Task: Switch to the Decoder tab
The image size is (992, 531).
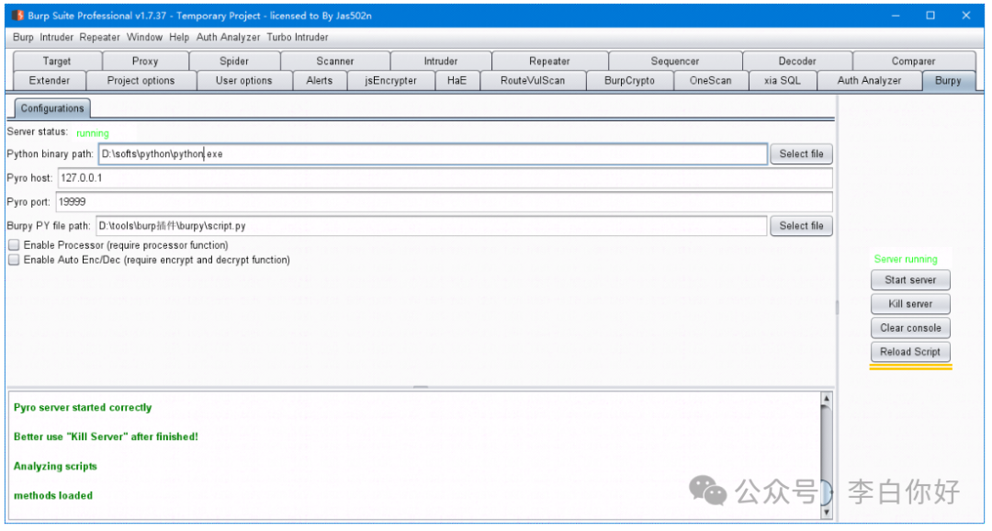Action: click(x=797, y=62)
